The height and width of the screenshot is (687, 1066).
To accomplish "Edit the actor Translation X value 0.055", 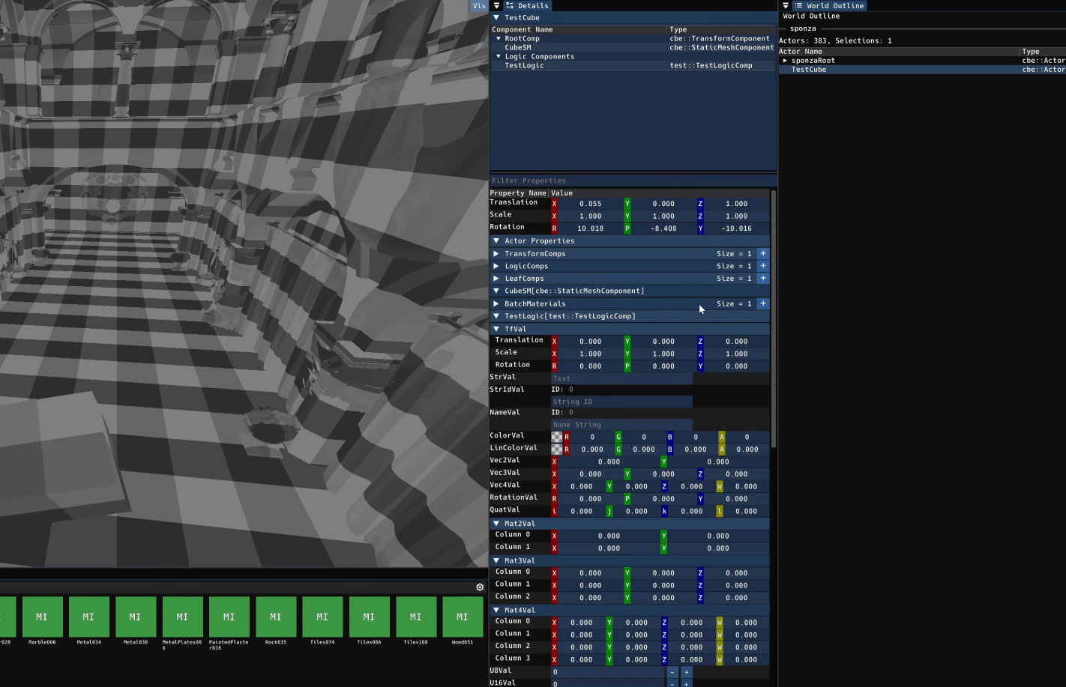I will tap(591, 204).
